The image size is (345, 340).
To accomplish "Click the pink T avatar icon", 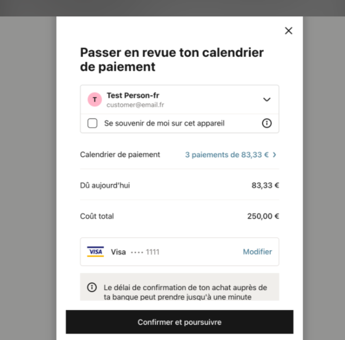I will coord(94,100).
